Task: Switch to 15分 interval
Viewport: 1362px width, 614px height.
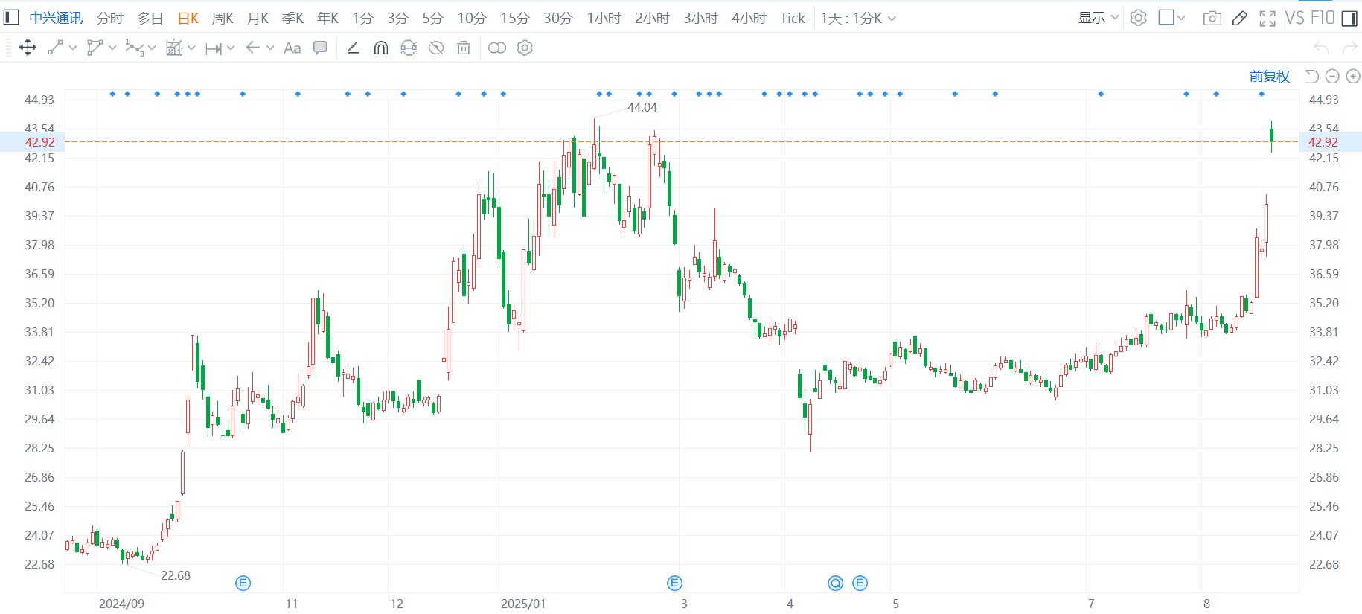Action: click(514, 18)
